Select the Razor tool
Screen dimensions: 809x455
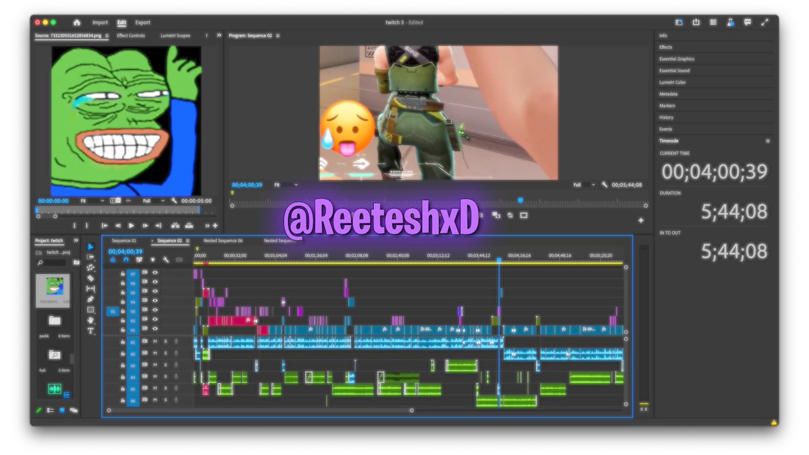coord(91,278)
